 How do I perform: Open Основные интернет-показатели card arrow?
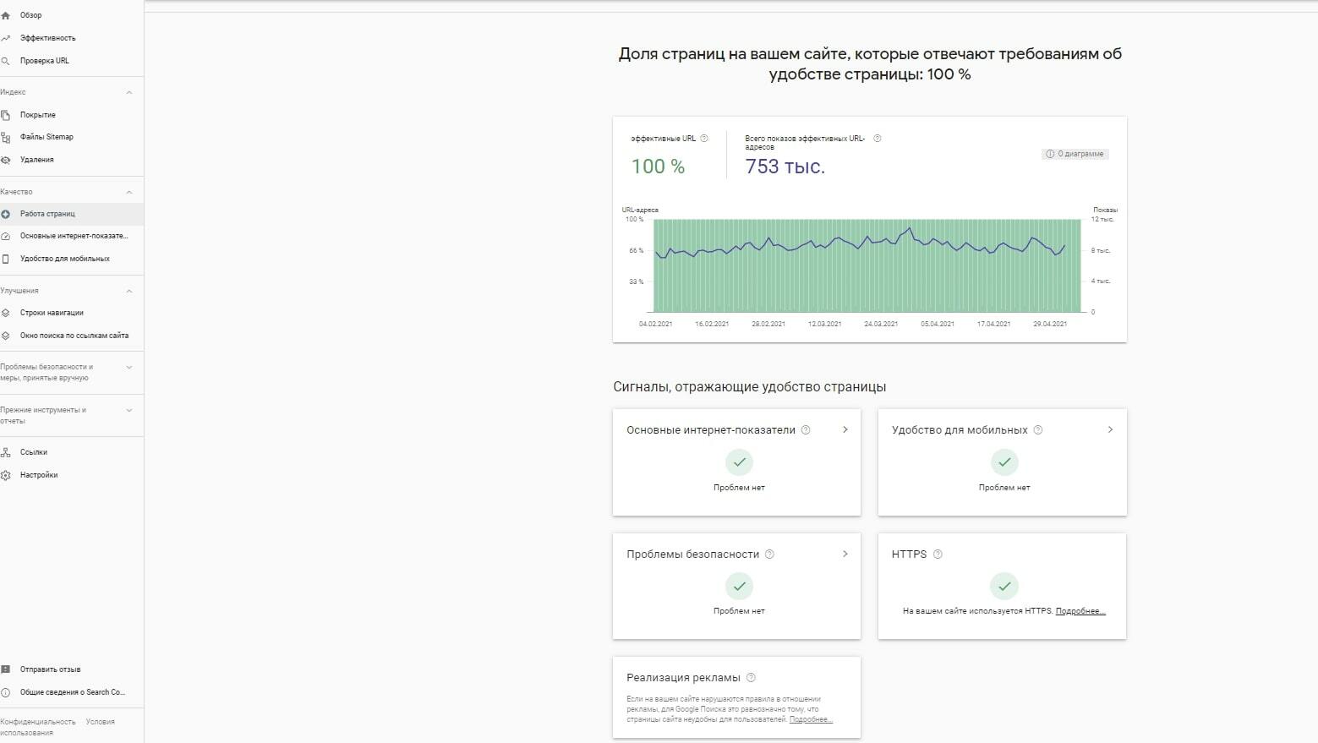(x=845, y=430)
